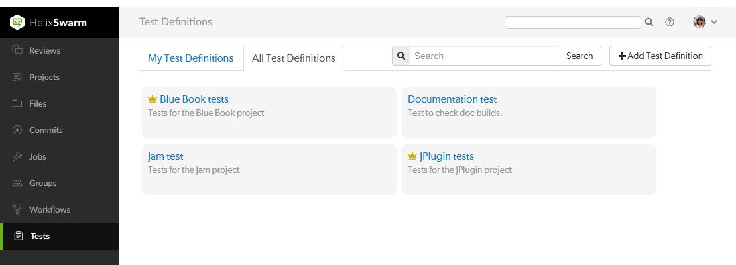Open Jobs in the sidebar
The image size is (736, 265).
(x=60, y=156)
